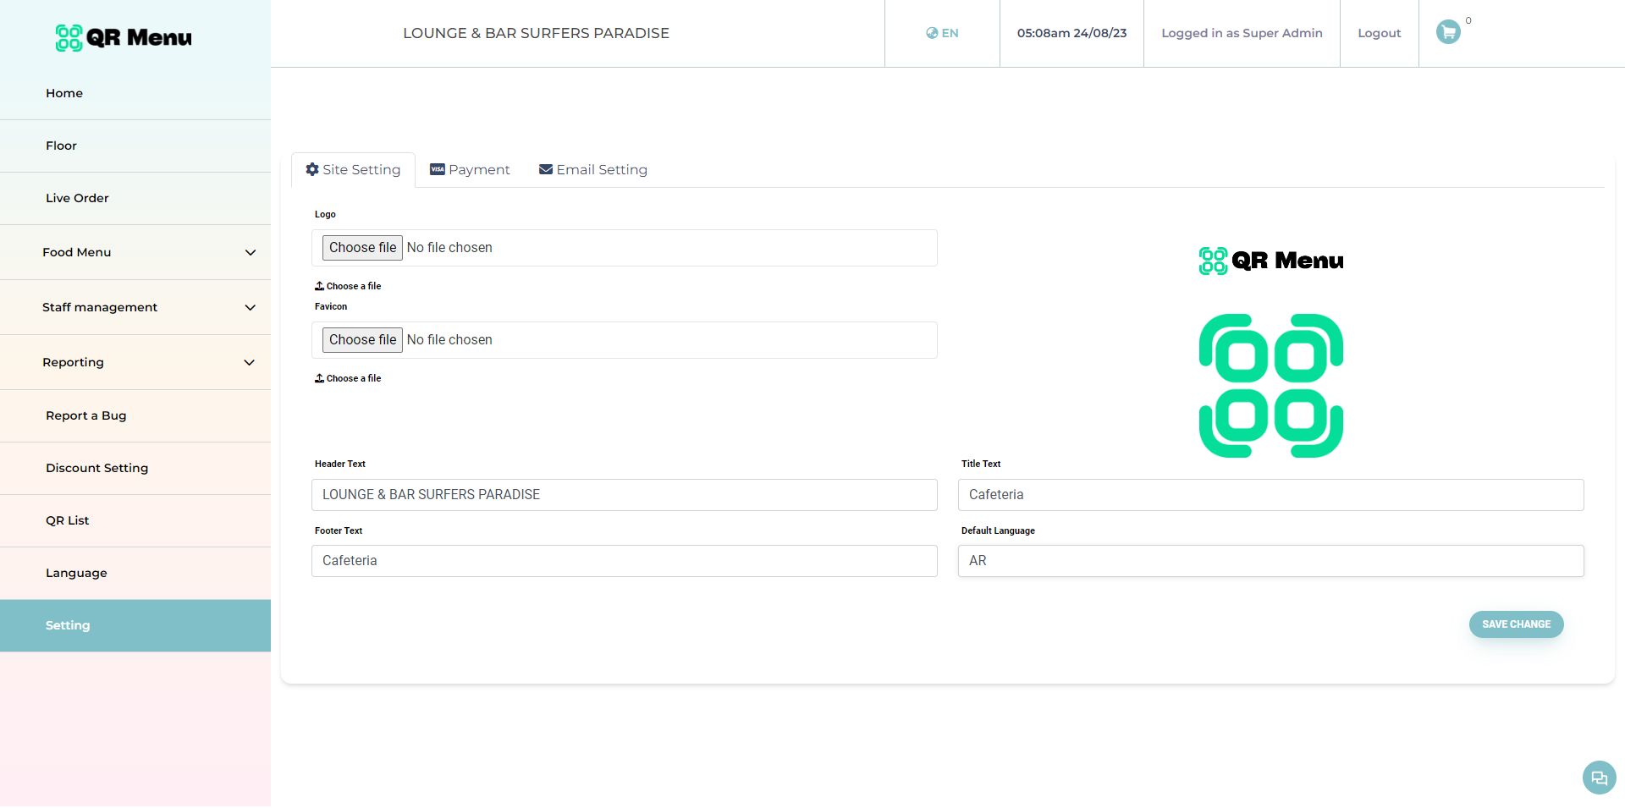Open the Language page
The image size is (1625, 808).
pos(135,573)
